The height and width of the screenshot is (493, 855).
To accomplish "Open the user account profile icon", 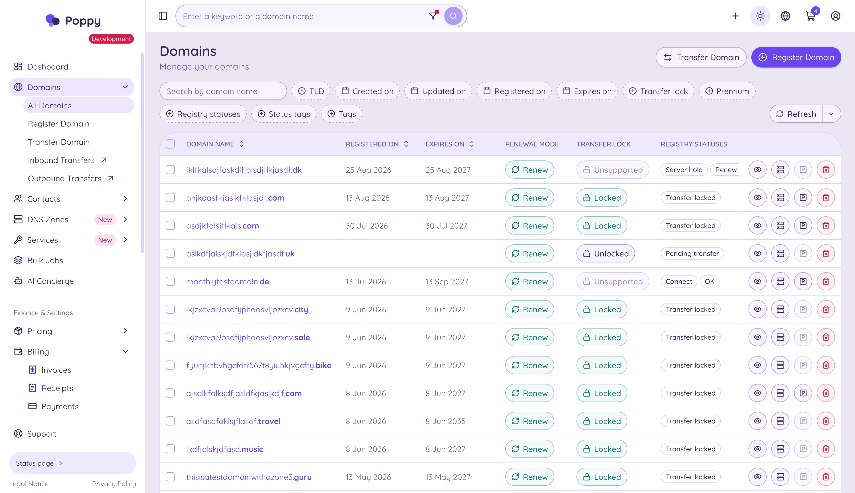I will point(835,16).
